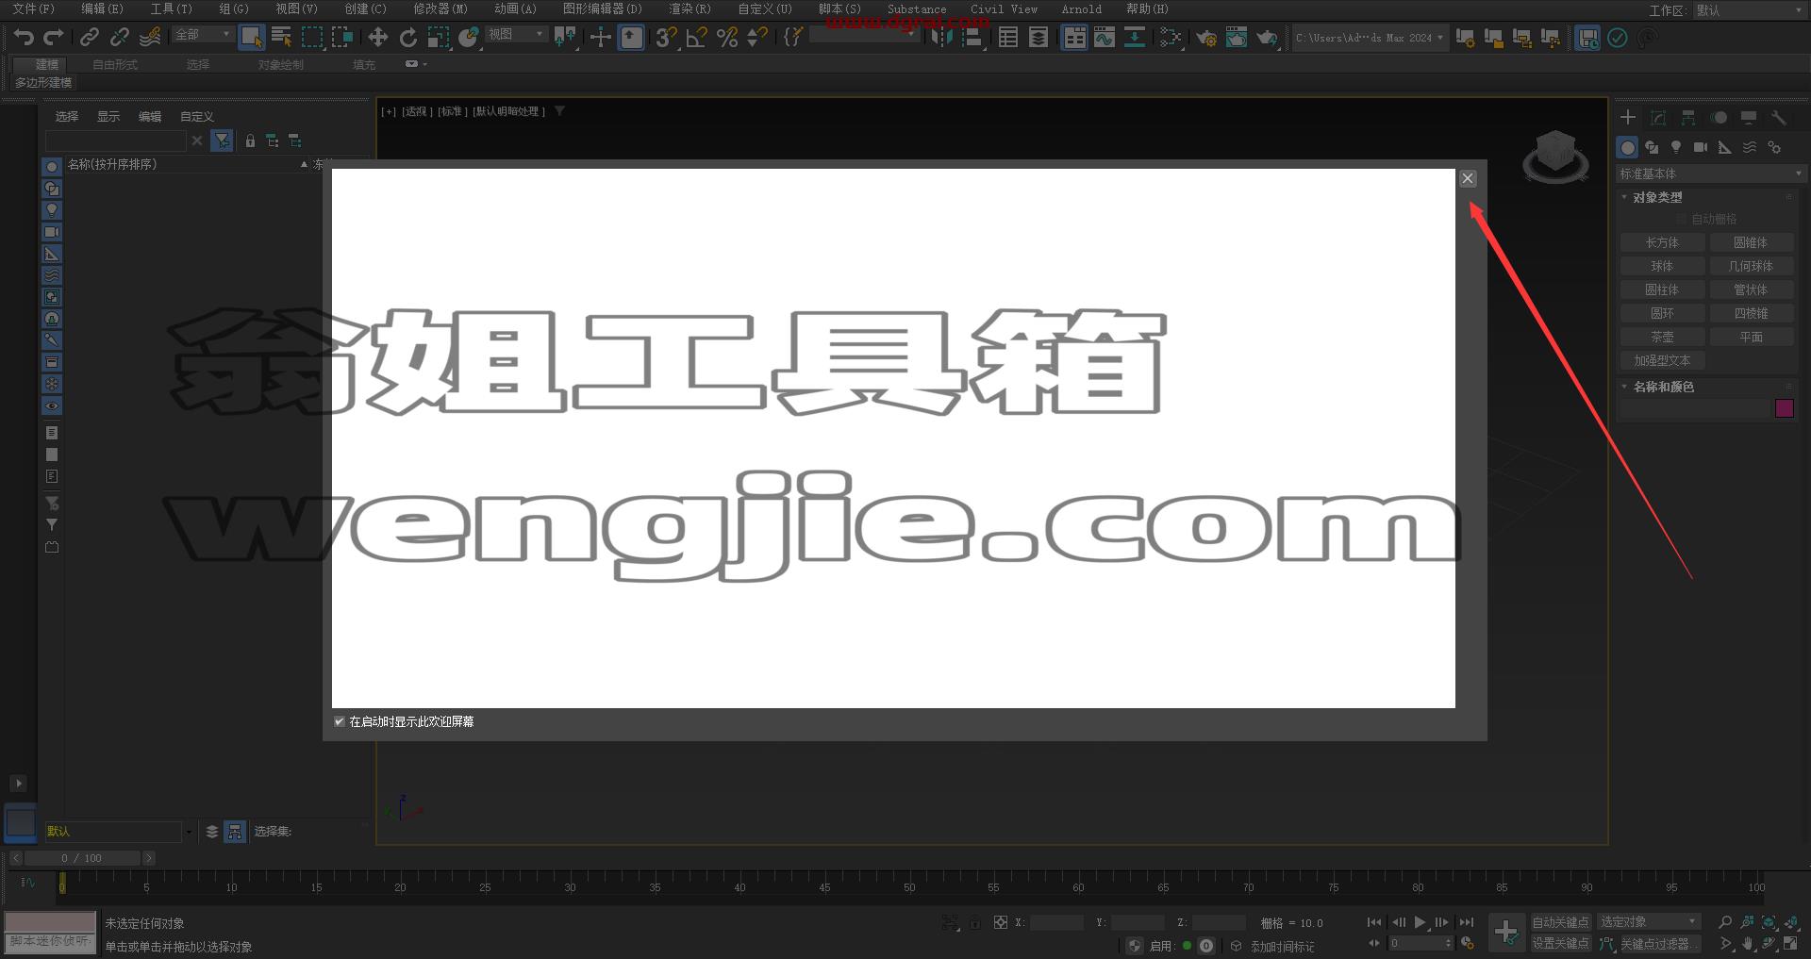1811x959 pixels.
Task: Click the Undo arrow icon
Action: coord(24,38)
